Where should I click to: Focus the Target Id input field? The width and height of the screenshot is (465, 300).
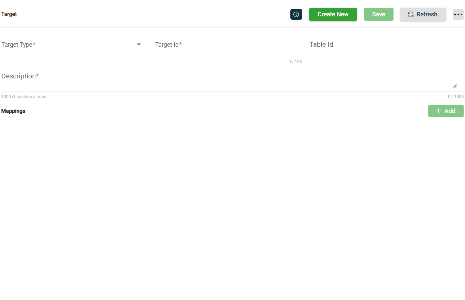click(x=228, y=48)
